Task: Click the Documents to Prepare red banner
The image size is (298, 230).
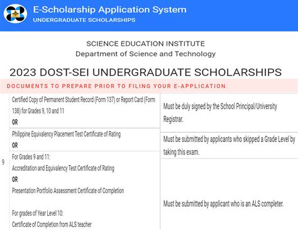Action: pos(149,86)
